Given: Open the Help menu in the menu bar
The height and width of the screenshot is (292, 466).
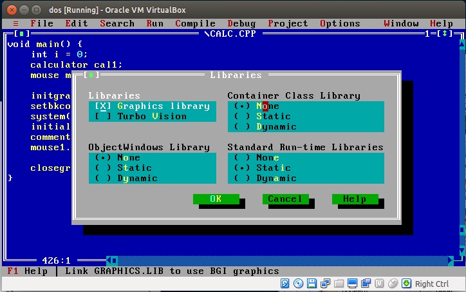Looking at the screenshot, I should 442,23.
